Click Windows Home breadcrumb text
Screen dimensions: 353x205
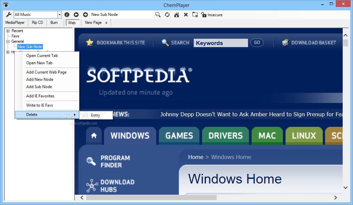[x=231, y=157]
